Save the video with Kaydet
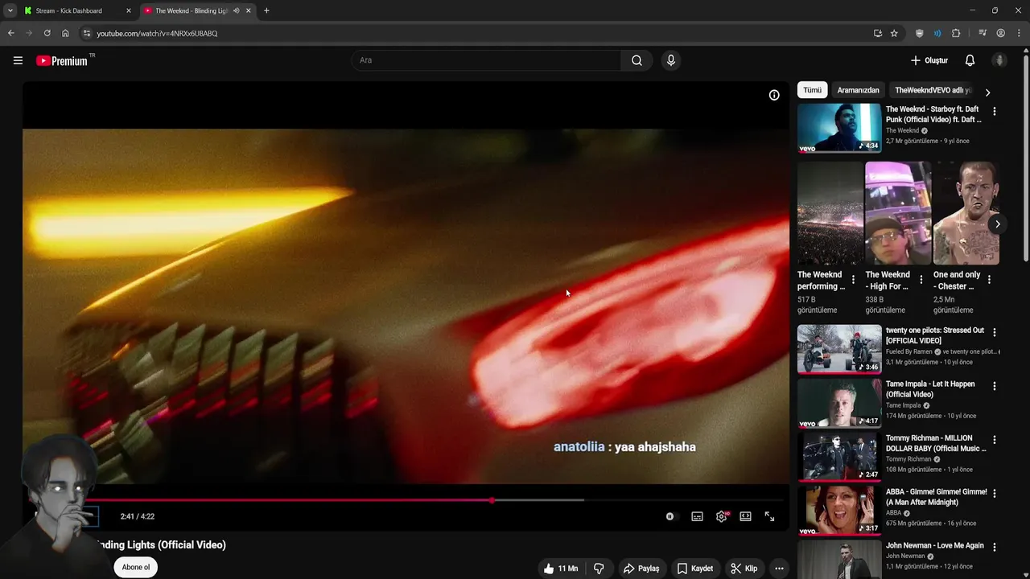The height and width of the screenshot is (579, 1030). [x=695, y=569]
